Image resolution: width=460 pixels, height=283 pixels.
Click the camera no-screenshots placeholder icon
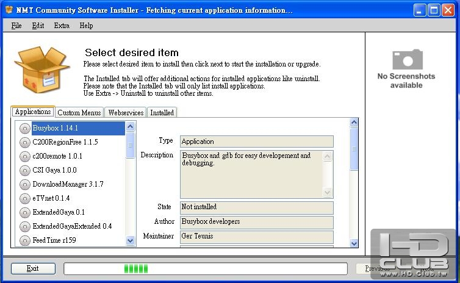click(x=408, y=59)
